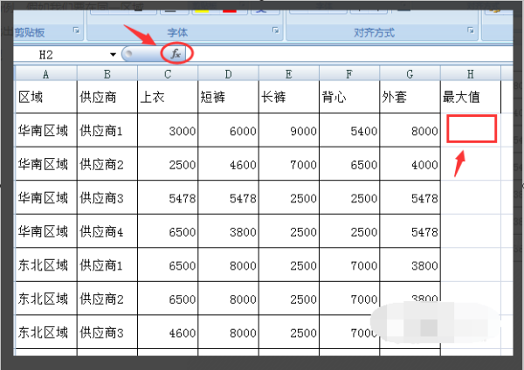Click the Insert Function fx button

[x=176, y=53]
